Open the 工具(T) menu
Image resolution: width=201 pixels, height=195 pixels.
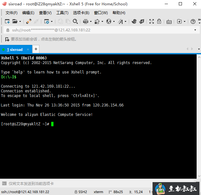point(62,13)
